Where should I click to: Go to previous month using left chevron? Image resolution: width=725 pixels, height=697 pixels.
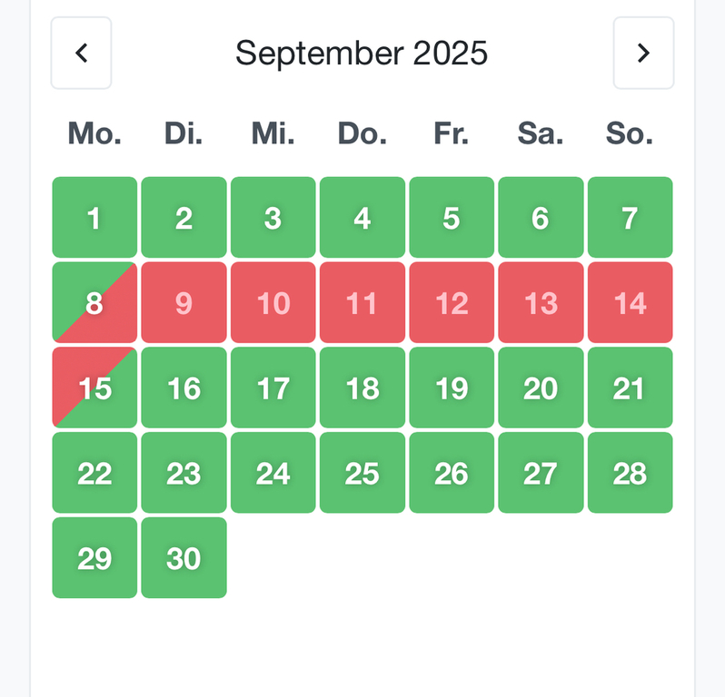(81, 53)
